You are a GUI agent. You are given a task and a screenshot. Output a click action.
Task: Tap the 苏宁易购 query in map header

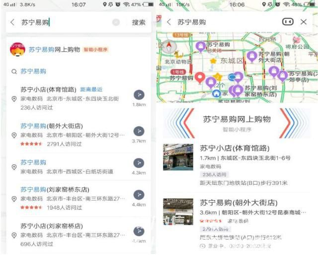(x=192, y=22)
